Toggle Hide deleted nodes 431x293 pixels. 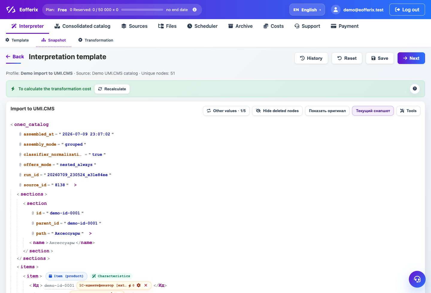click(x=277, y=111)
